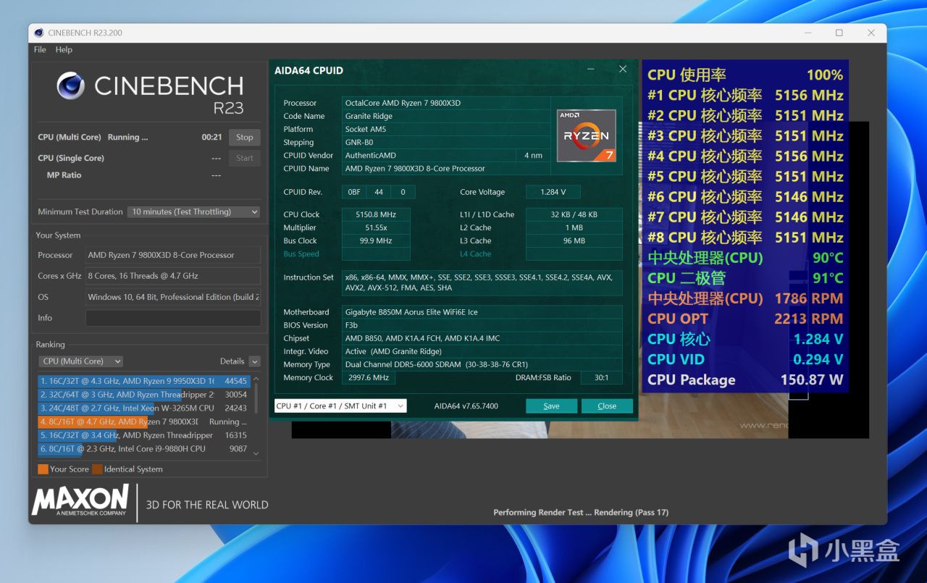Image resolution: width=927 pixels, height=583 pixels.
Task: Click the #1 CPU 核心频率 sensor row
Action: (x=745, y=95)
